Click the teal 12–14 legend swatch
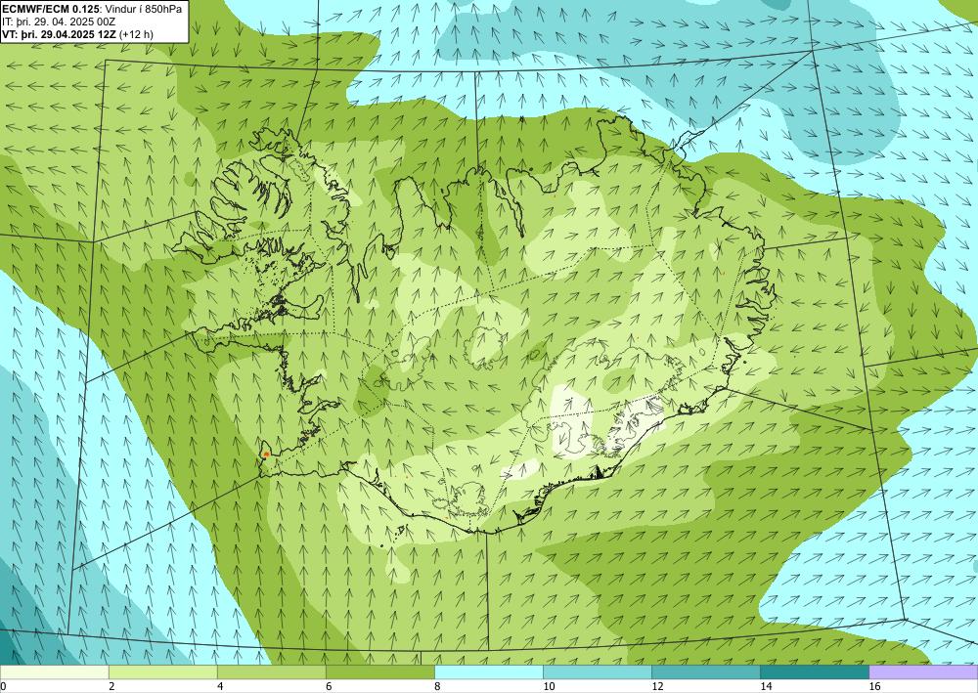 (705, 672)
